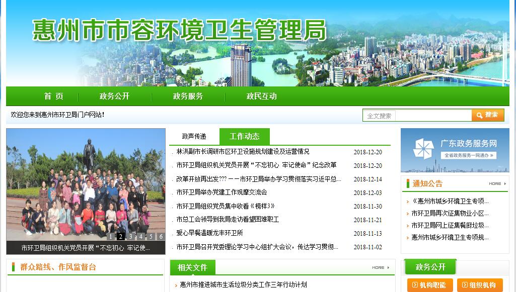The height and width of the screenshot is (292, 516).
Task: Open notice 惠州市城乡环境卫生专项规...
Action: tap(450, 238)
